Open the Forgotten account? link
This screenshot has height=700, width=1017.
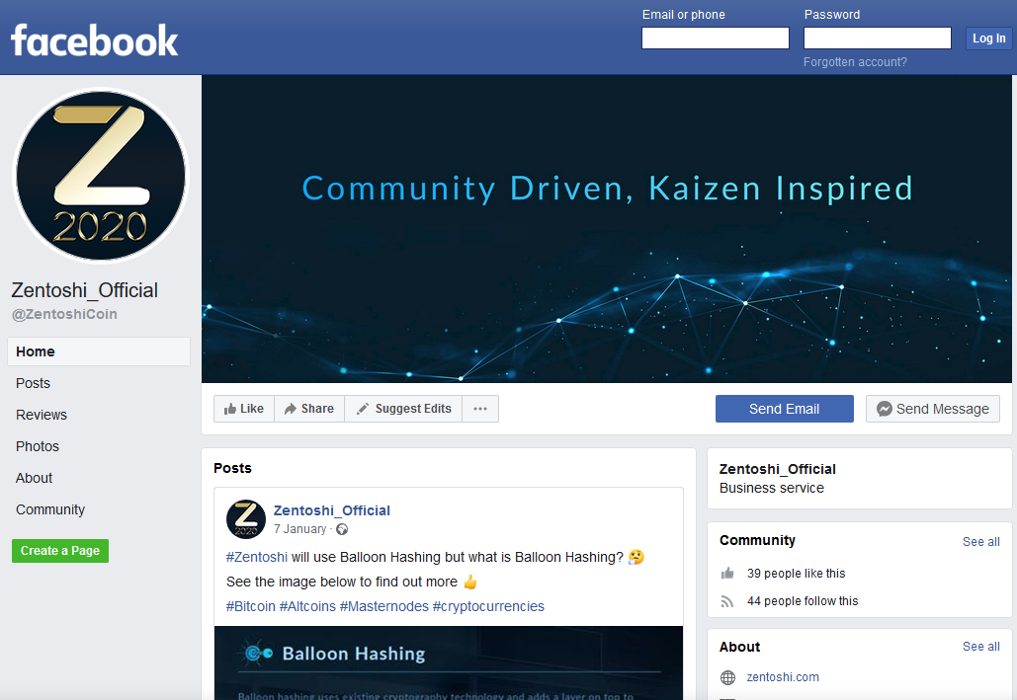(x=855, y=62)
